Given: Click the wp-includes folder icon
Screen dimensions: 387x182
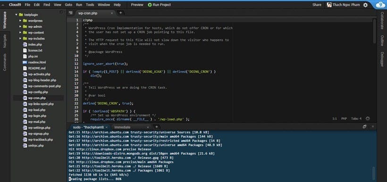Looking at the screenshot, I should 25,39.
